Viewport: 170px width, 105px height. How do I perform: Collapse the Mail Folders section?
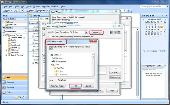tap(26, 28)
